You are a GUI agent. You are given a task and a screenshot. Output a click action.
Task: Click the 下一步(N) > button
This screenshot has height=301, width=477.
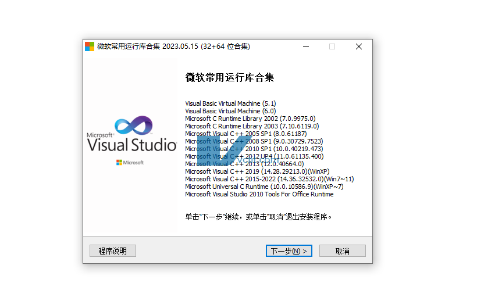coord(289,251)
